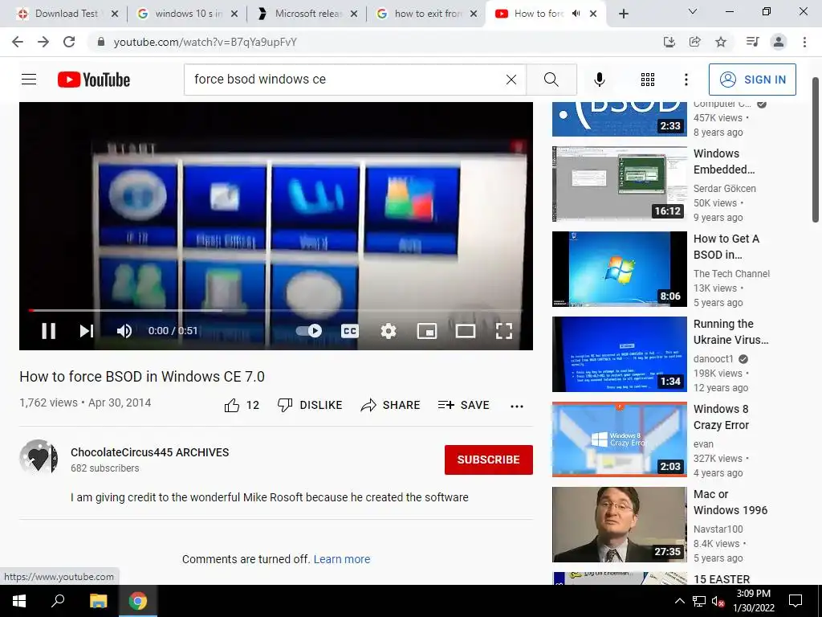Open the Learn more link

tap(342, 559)
